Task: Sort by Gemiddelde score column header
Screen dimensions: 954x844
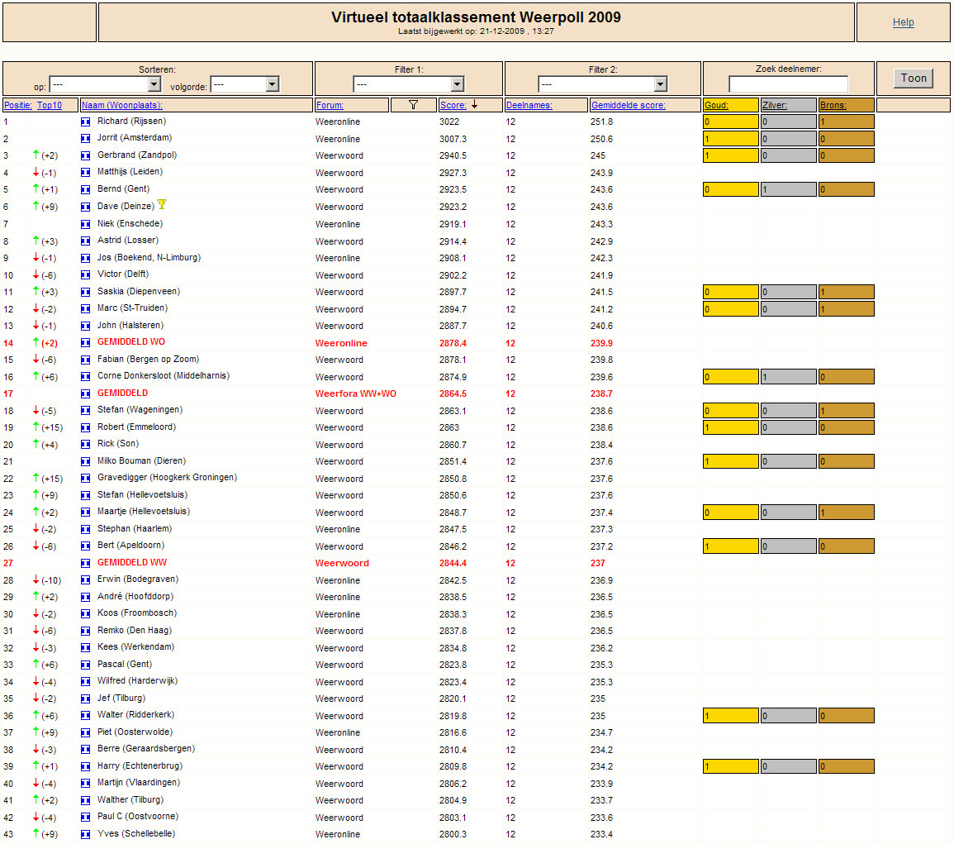Action: (628, 105)
